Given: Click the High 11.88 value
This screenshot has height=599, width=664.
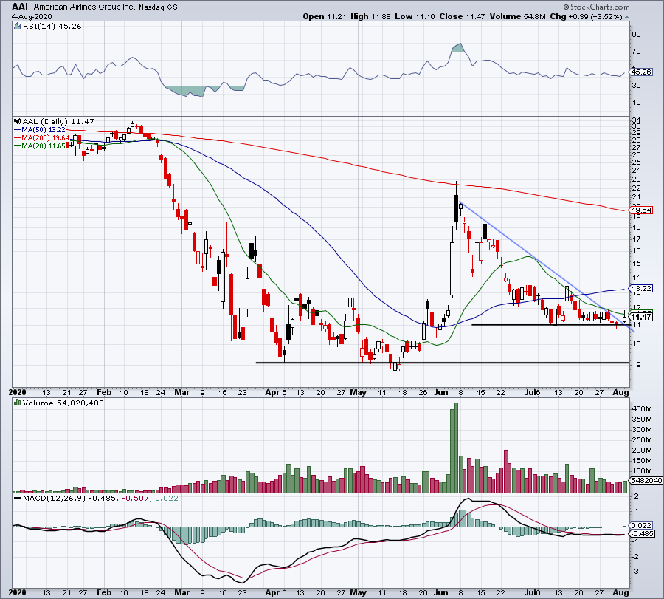Looking at the screenshot, I should (370, 16).
